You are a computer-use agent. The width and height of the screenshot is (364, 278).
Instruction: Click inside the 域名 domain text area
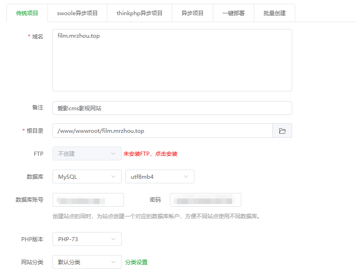point(172,60)
